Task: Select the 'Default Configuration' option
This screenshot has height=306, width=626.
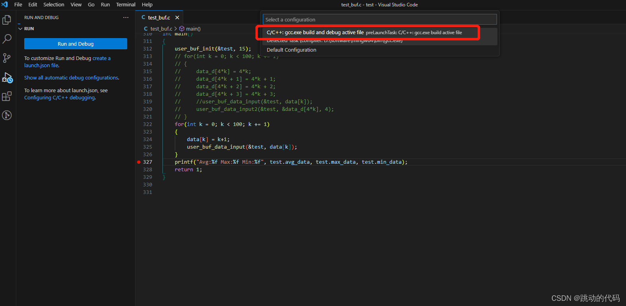Action: (x=380, y=50)
